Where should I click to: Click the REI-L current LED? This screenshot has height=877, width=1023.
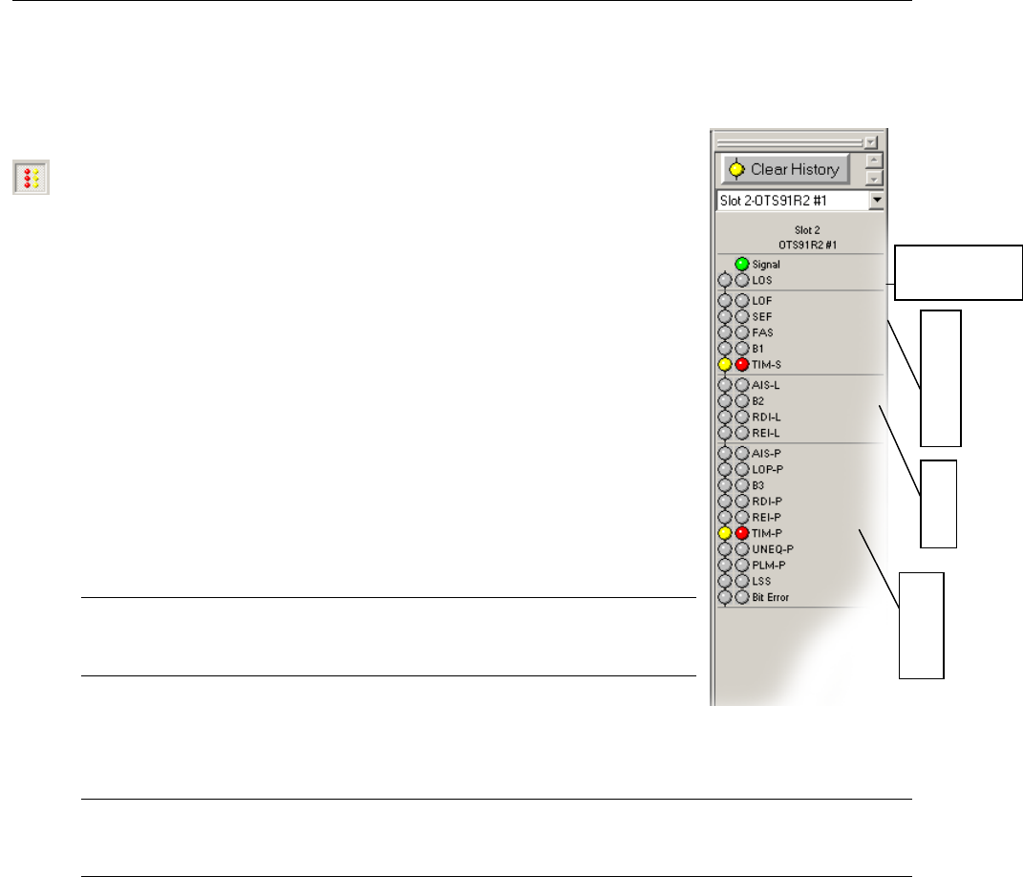coord(742,433)
